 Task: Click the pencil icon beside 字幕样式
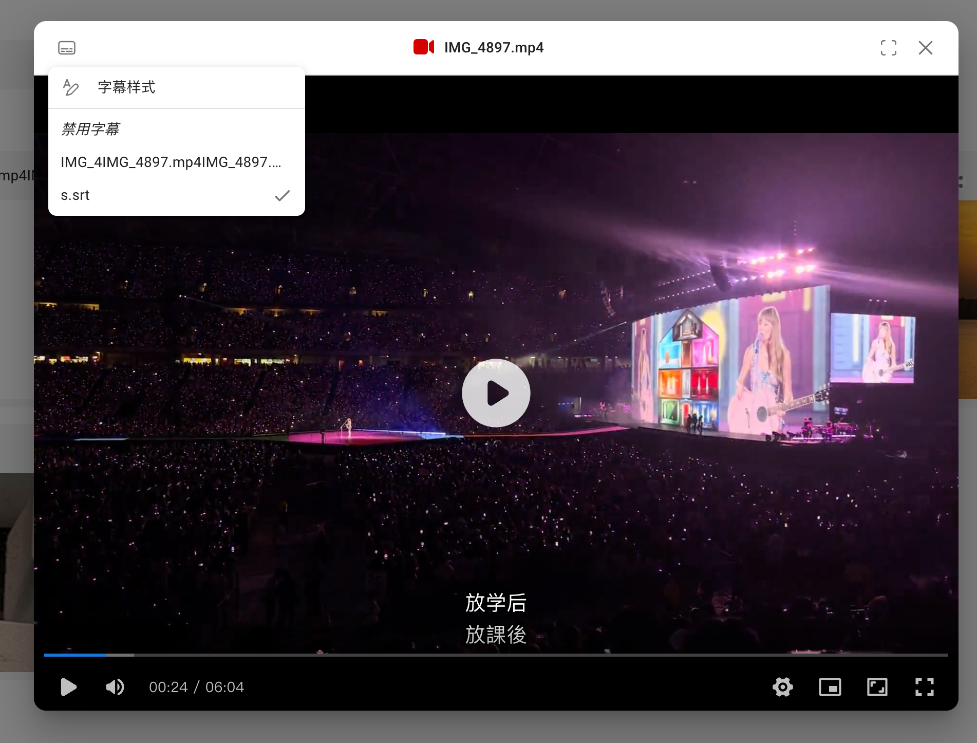coord(71,87)
